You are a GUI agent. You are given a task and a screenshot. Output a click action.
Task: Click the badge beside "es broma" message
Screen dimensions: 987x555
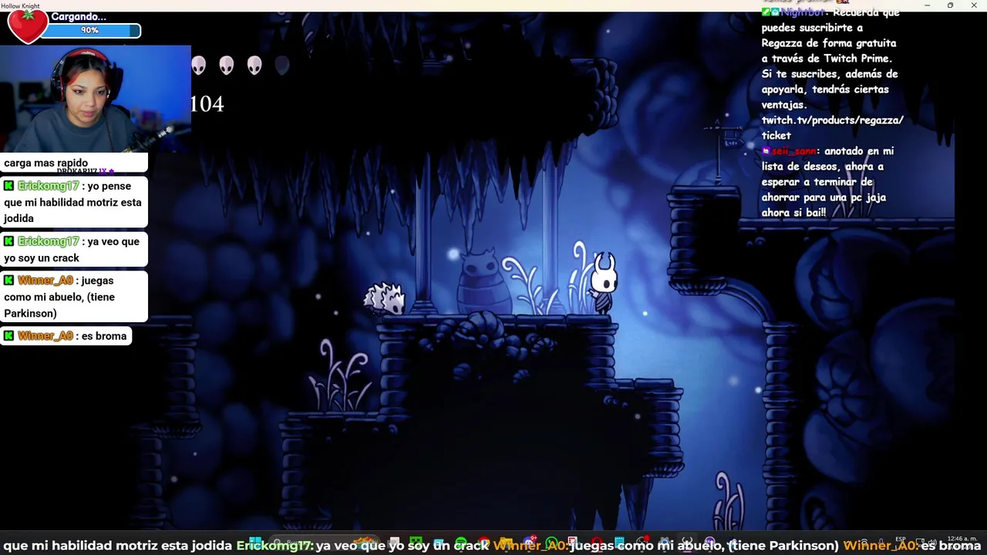(x=8, y=336)
